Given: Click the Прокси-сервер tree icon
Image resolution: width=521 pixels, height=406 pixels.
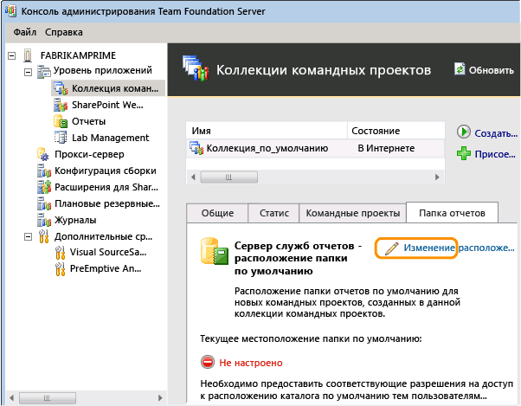Looking at the screenshot, I should click(43, 154).
